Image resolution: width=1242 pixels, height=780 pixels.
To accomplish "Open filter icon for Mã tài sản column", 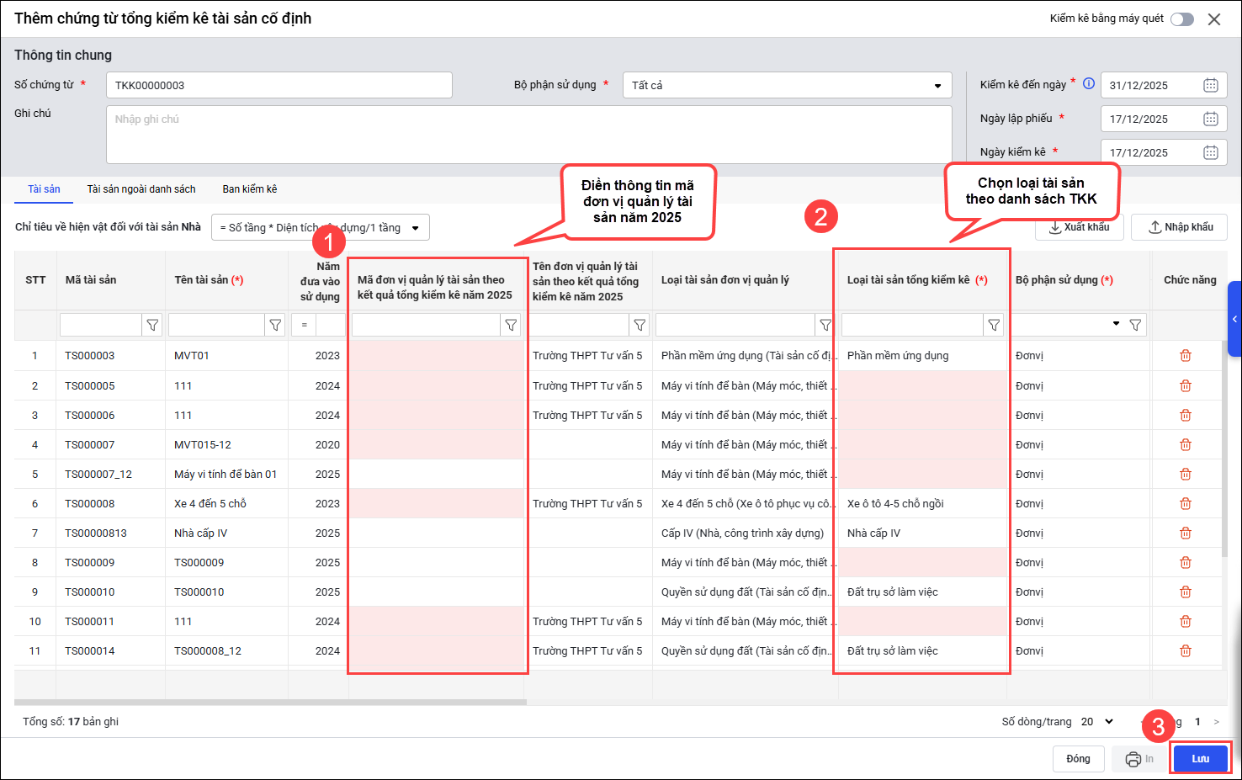I will pyautogui.click(x=152, y=325).
